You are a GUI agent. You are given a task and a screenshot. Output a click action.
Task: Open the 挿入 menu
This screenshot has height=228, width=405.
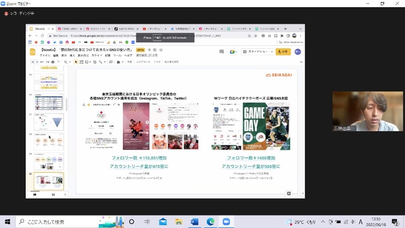(72, 55)
